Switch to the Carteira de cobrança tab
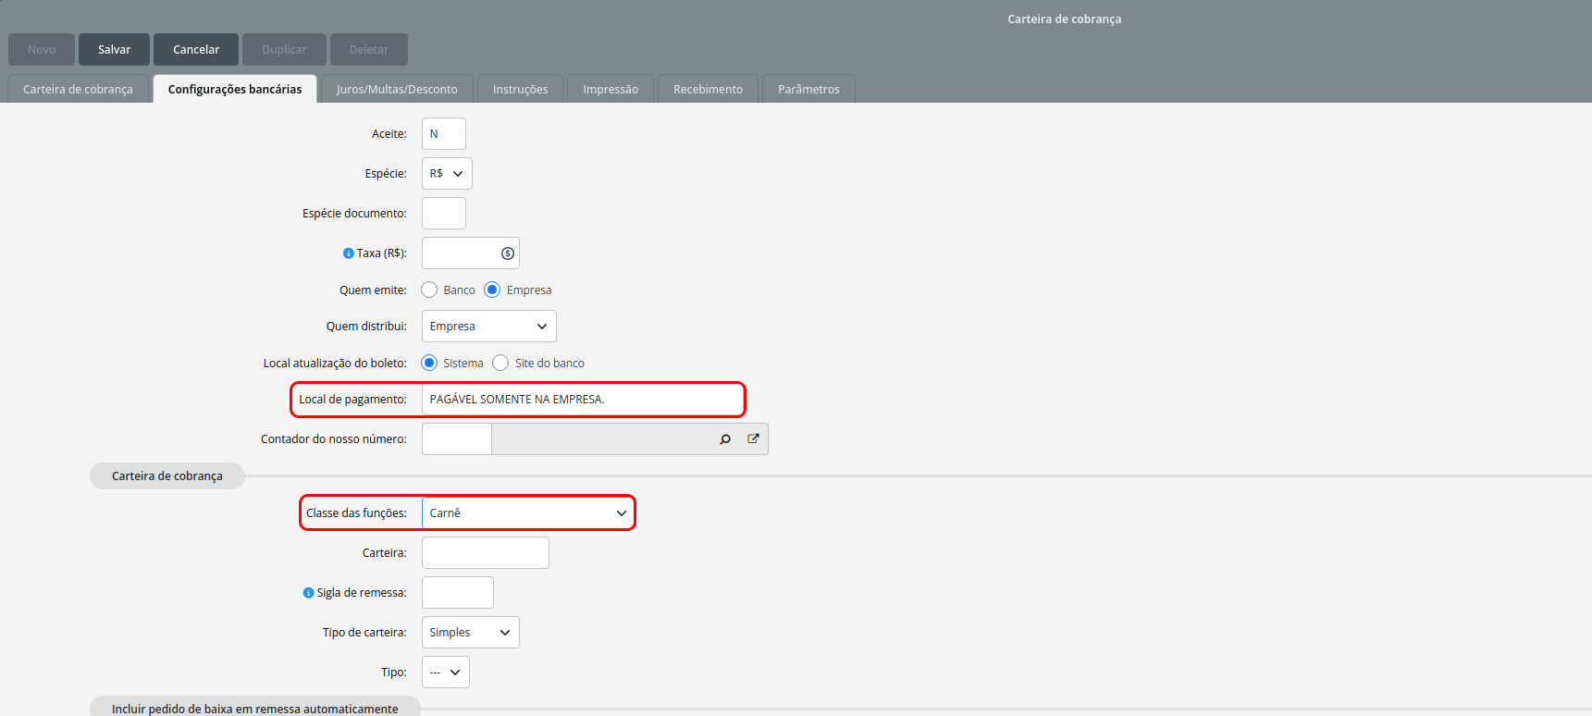This screenshot has height=716, width=1592. [x=79, y=89]
